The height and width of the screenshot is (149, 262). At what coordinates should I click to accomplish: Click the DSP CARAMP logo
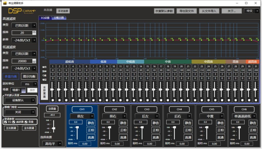click(x=22, y=11)
